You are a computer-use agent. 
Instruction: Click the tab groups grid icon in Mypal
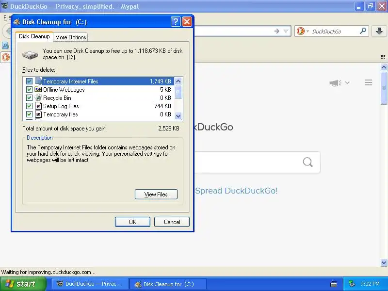(383, 57)
